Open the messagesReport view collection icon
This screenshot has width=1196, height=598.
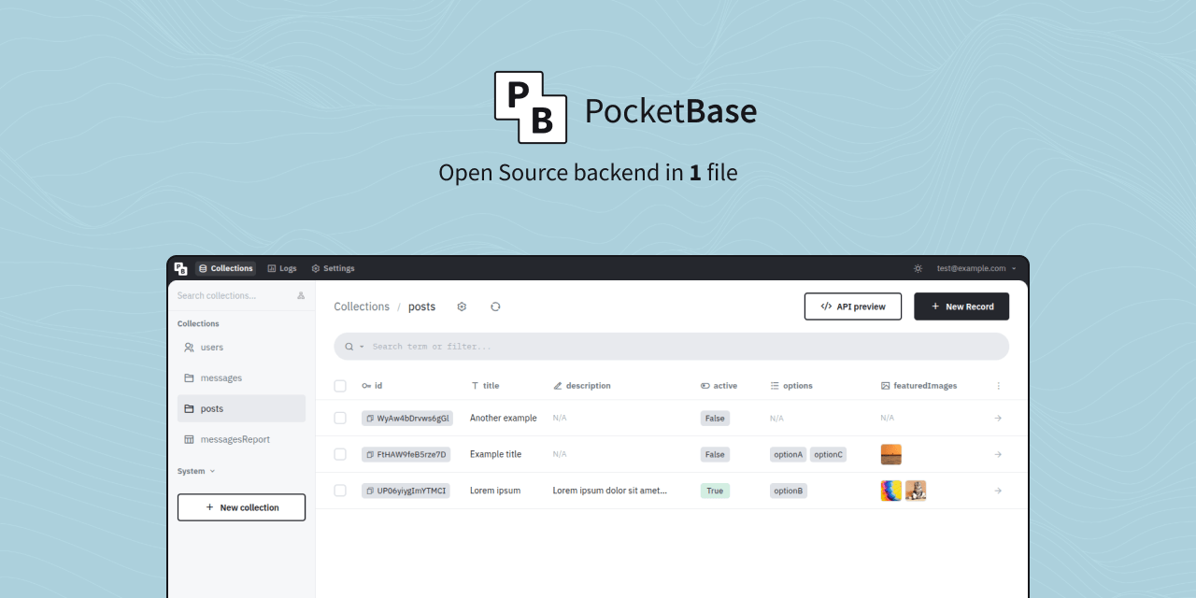[x=191, y=439]
